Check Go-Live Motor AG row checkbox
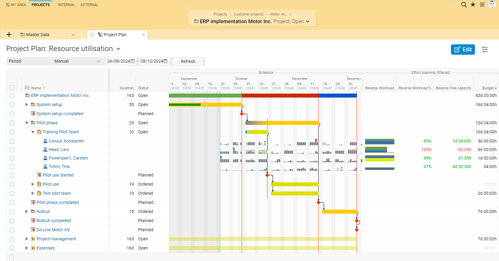The image size is (499, 261). tap(12, 230)
